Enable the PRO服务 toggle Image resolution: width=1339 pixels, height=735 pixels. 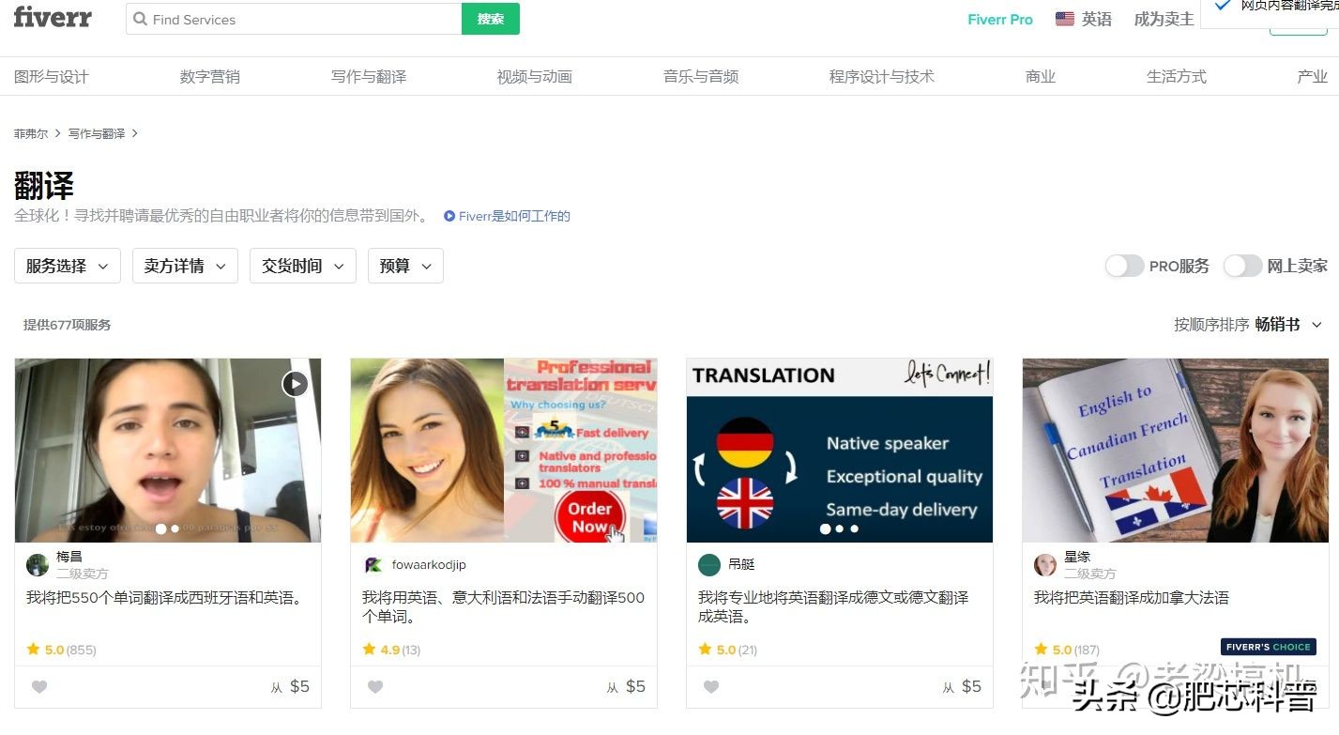(1124, 266)
